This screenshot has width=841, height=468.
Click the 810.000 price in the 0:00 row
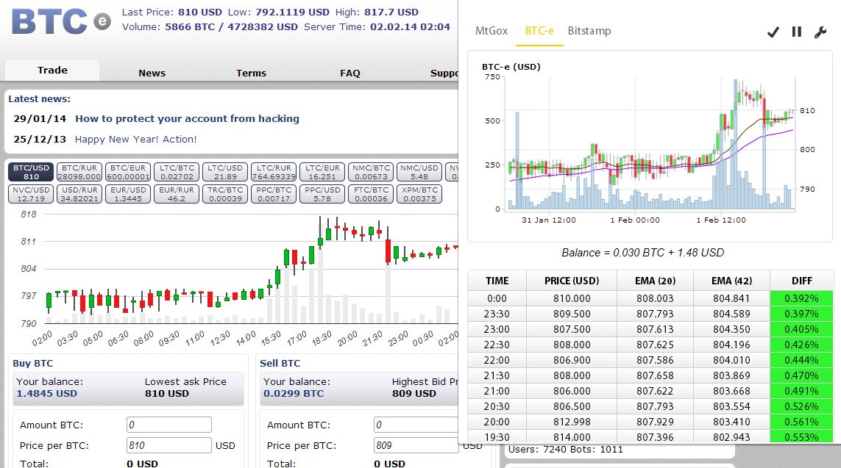572,298
